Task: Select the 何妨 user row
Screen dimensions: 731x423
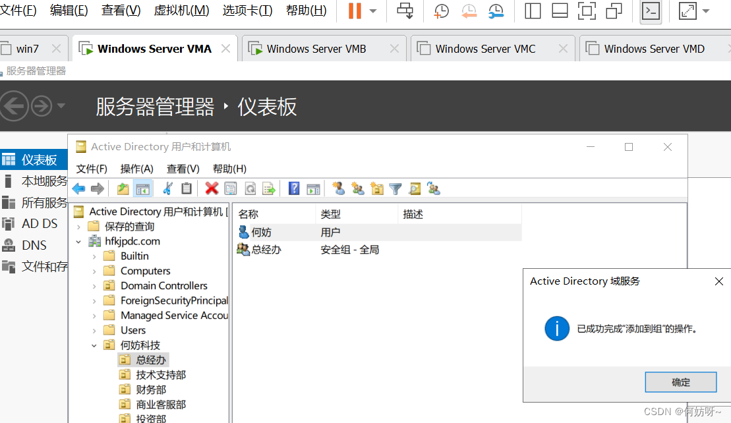Action: click(x=261, y=232)
